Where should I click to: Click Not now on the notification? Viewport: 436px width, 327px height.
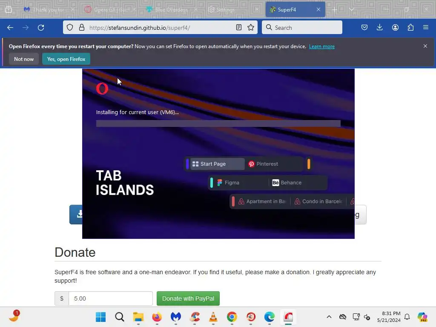pos(24,59)
